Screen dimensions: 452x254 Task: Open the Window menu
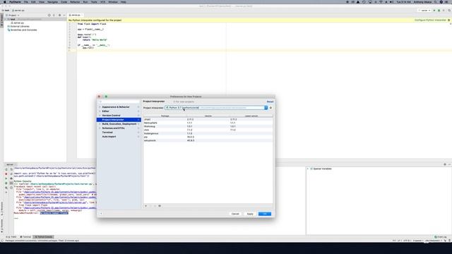113,2
